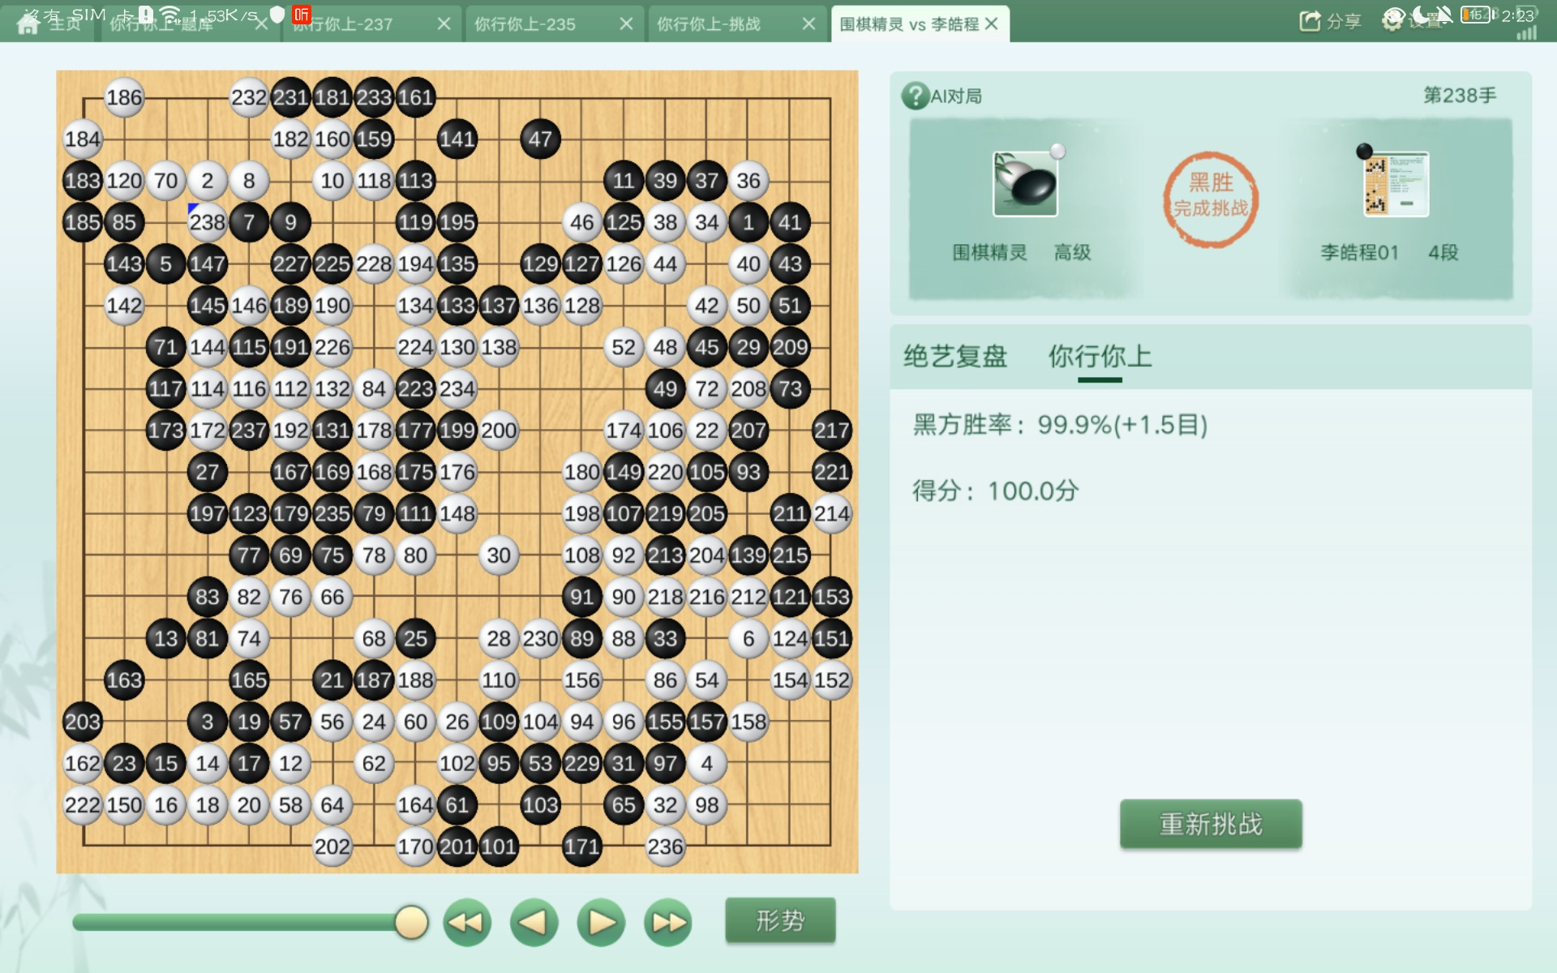Switch to the 你行你上-235 tab

click(x=525, y=24)
